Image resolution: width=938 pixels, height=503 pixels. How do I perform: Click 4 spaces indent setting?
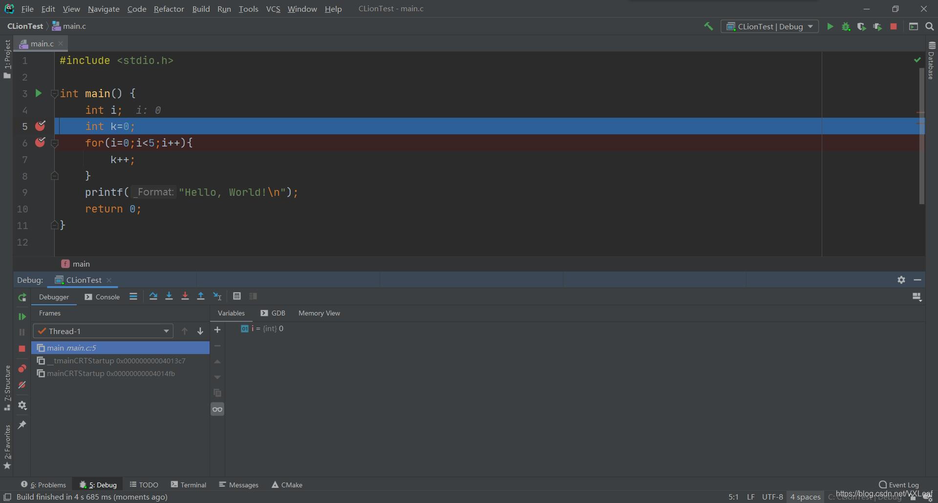tap(805, 497)
